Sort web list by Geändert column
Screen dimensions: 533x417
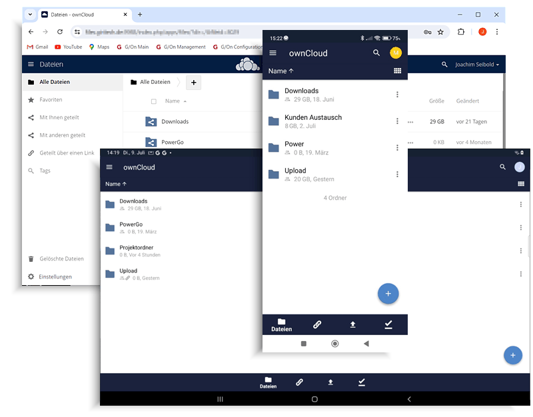468,101
